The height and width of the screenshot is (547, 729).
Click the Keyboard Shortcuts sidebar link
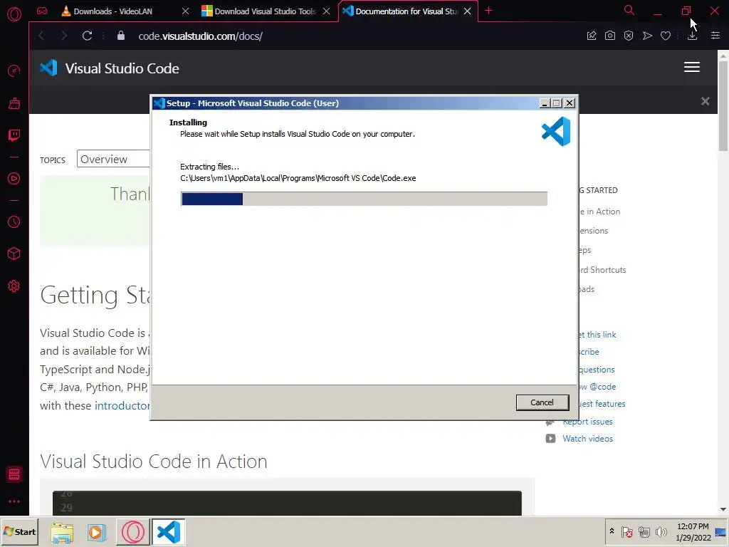[x=602, y=270]
